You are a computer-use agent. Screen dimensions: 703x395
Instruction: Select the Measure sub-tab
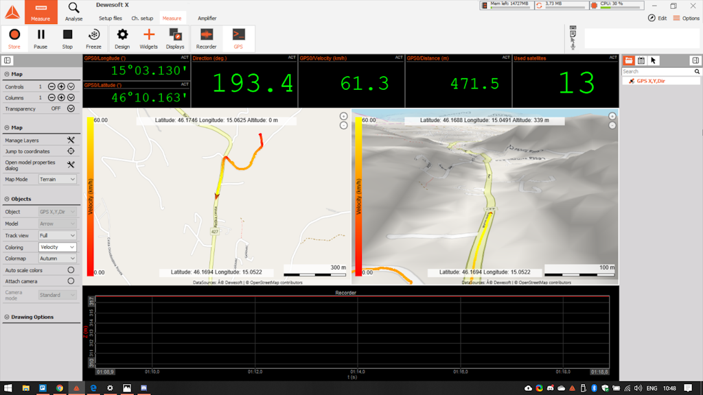[172, 19]
